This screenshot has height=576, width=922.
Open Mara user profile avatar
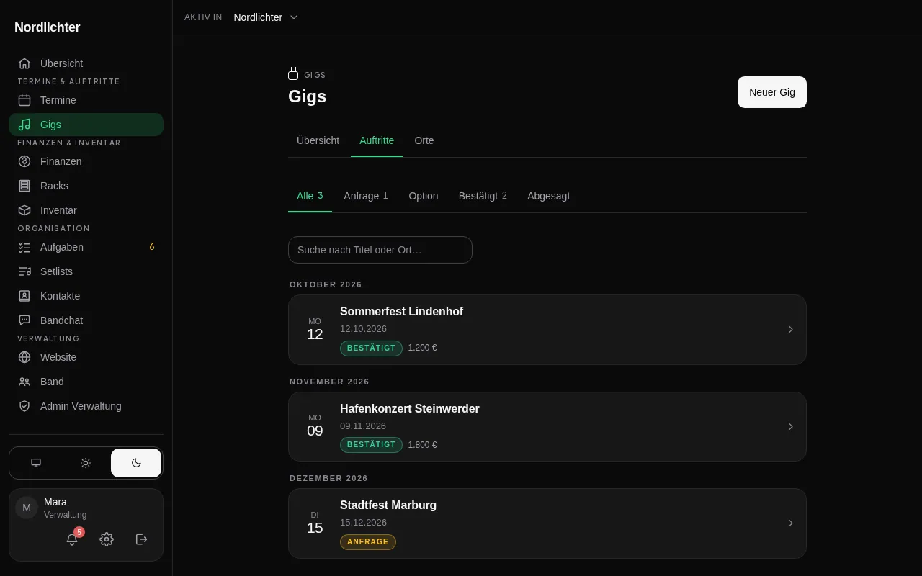pyautogui.click(x=27, y=508)
